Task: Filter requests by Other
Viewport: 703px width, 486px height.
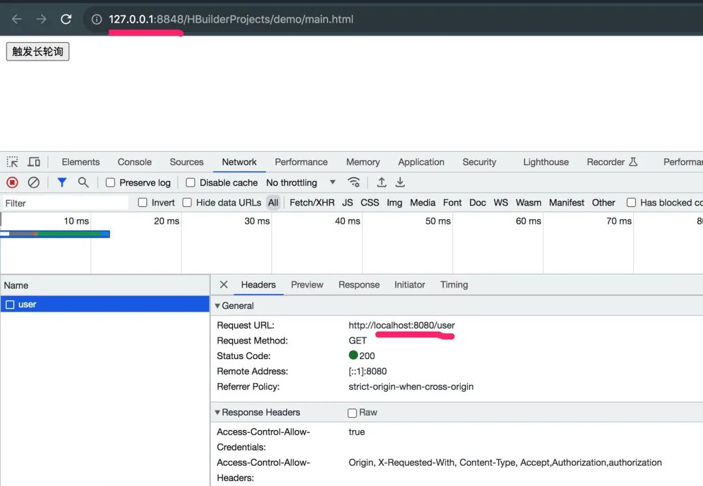Action: [603, 202]
